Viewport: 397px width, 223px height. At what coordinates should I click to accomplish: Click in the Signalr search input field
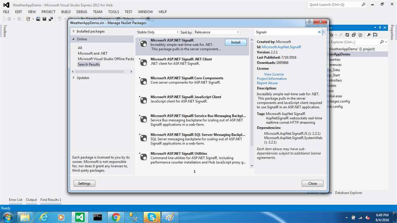pyautogui.click(x=286, y=32)
